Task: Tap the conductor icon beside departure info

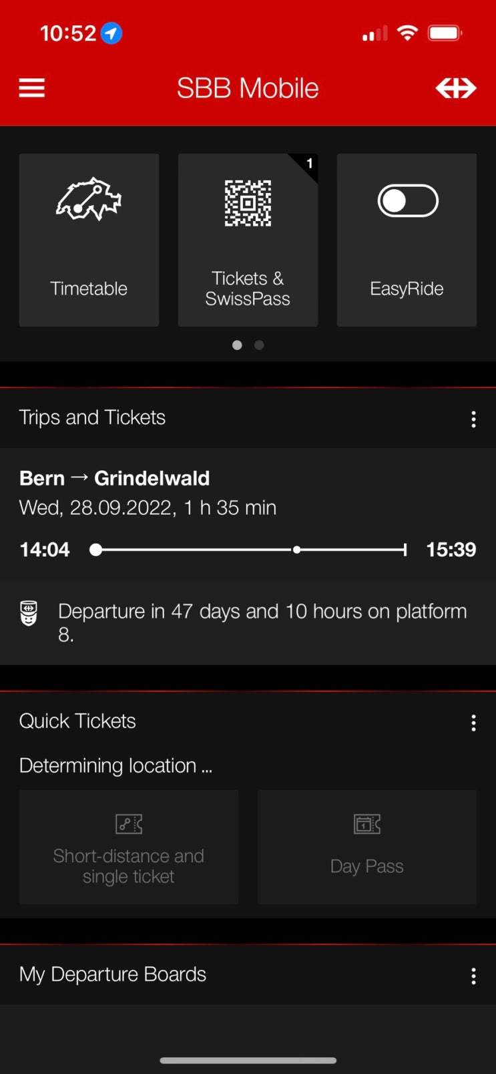Action: (29, 612)
